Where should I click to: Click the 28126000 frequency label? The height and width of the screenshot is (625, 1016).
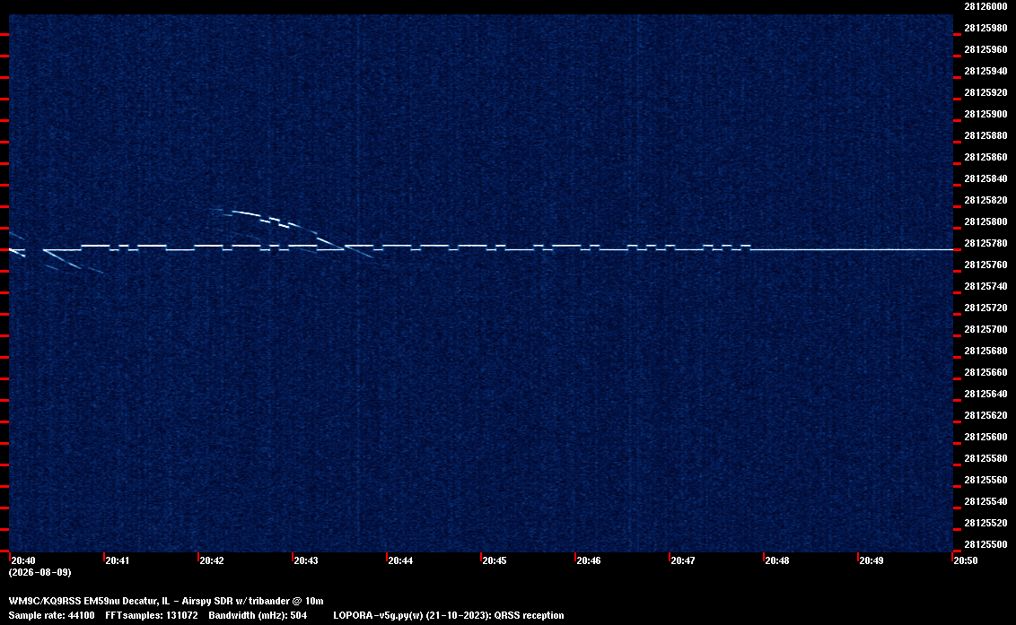(x=985, y=6)
